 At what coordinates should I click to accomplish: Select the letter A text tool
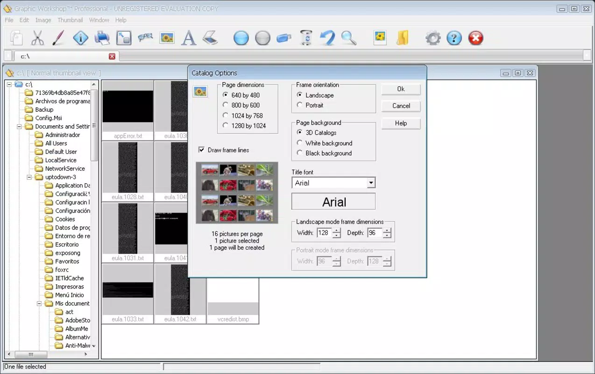point(189,38)
